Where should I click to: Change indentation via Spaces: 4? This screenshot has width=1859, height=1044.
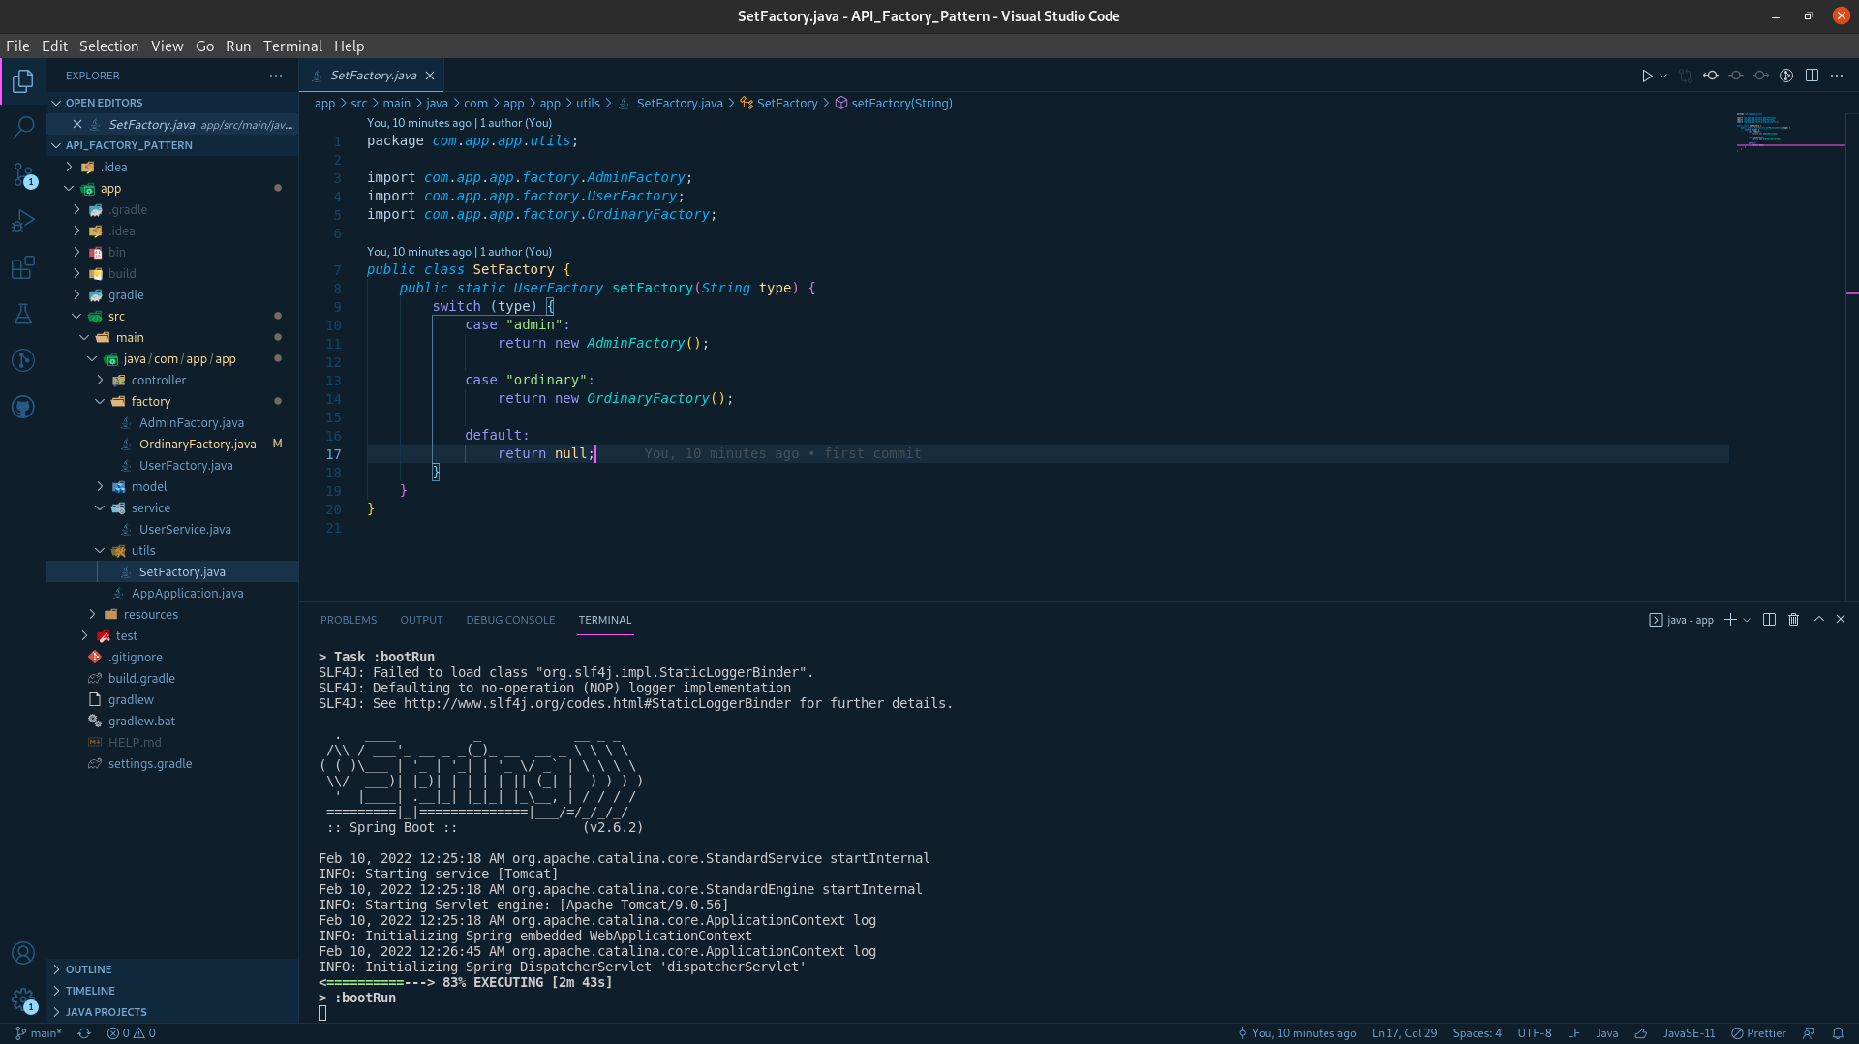1477,1033
